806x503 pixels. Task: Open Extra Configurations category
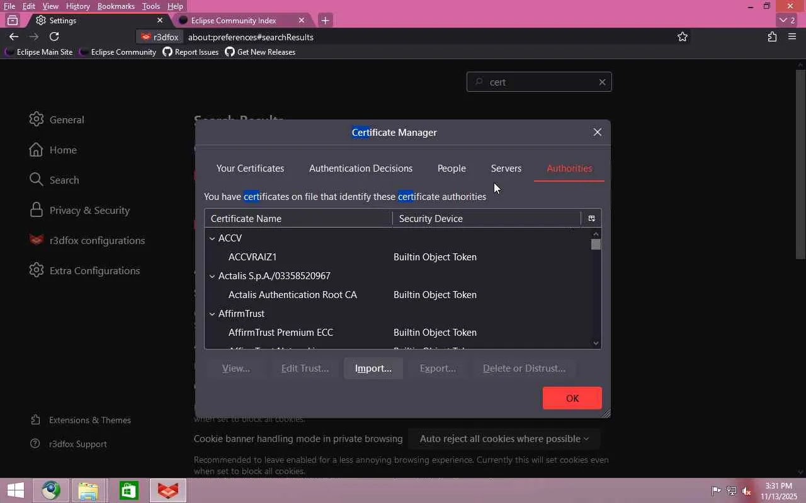click(84, 270)
